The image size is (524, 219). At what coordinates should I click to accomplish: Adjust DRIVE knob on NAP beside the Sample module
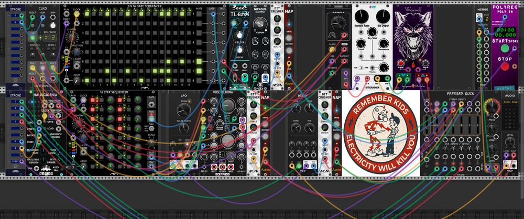click(x=289, y=38)
